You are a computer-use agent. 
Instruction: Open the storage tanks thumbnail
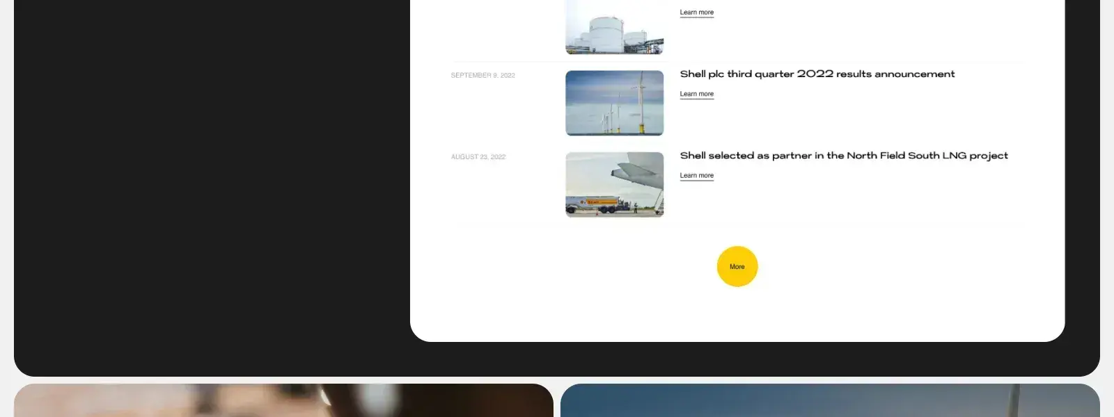coord(615,27)
